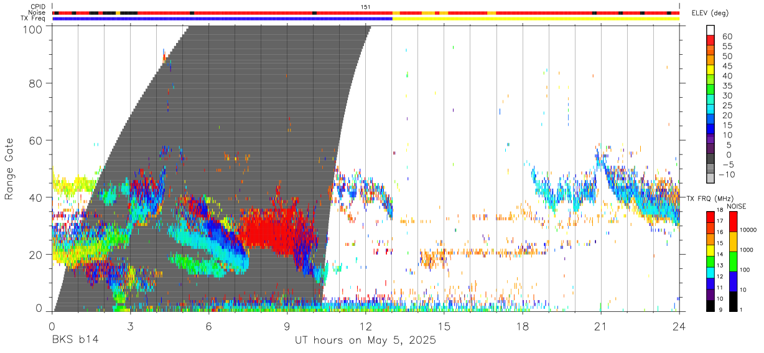The width and height of the screenshot is (764, 353).
Task: Click the black TX frequency swatch at 9 MHz
Action: [710, 306]
